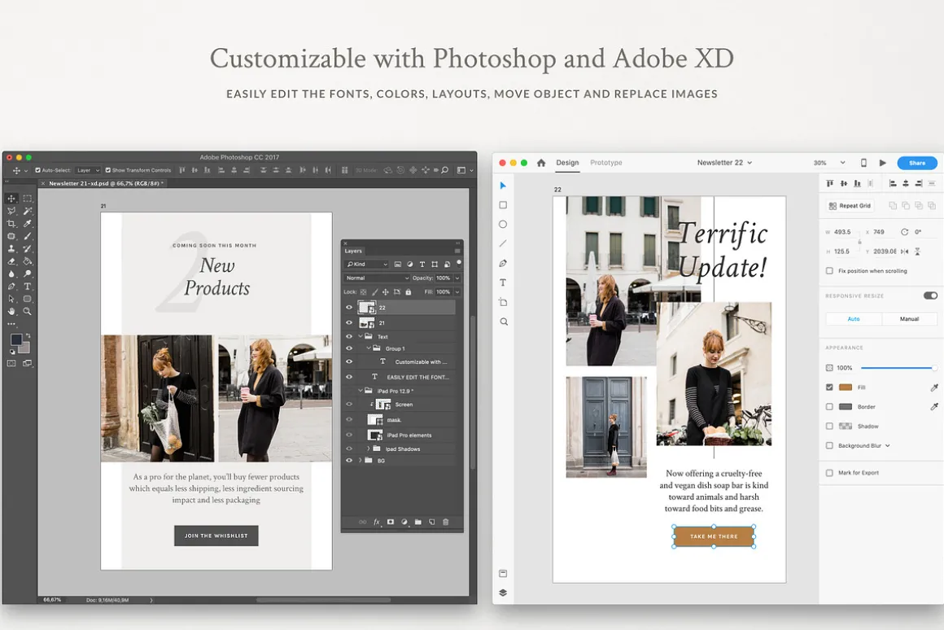944x630 pixels.
Task: Open the Normal blend mode dropdown
Action: [377, 278]
